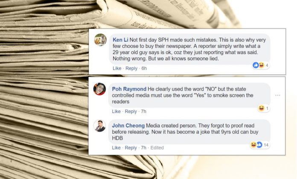The width and height of the screenshot is (297, 179).
Task: View edit history via the Edited label
Action: [157, 147]
